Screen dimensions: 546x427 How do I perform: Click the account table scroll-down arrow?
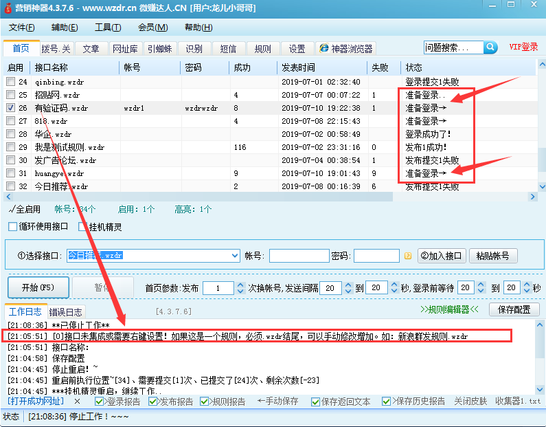[542, 186]
